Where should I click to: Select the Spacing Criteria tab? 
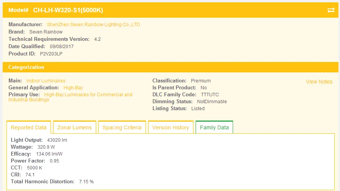tap(122, 127)
